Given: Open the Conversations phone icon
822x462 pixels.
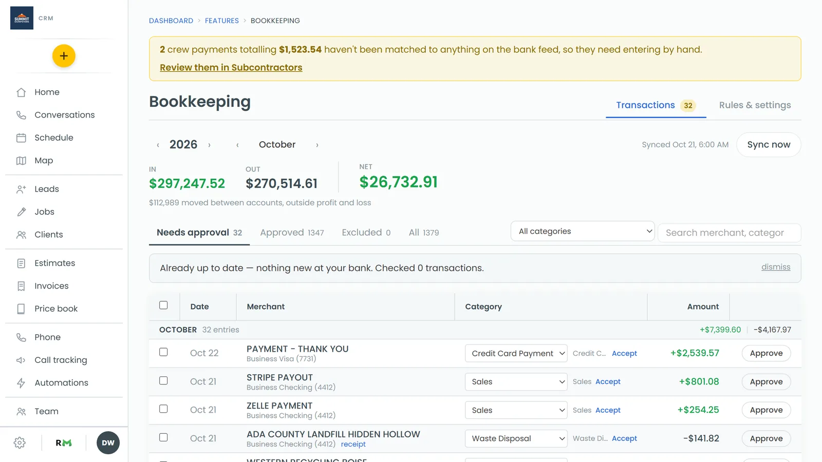Looking at the screenshot, I should click(x=21, y=115).
